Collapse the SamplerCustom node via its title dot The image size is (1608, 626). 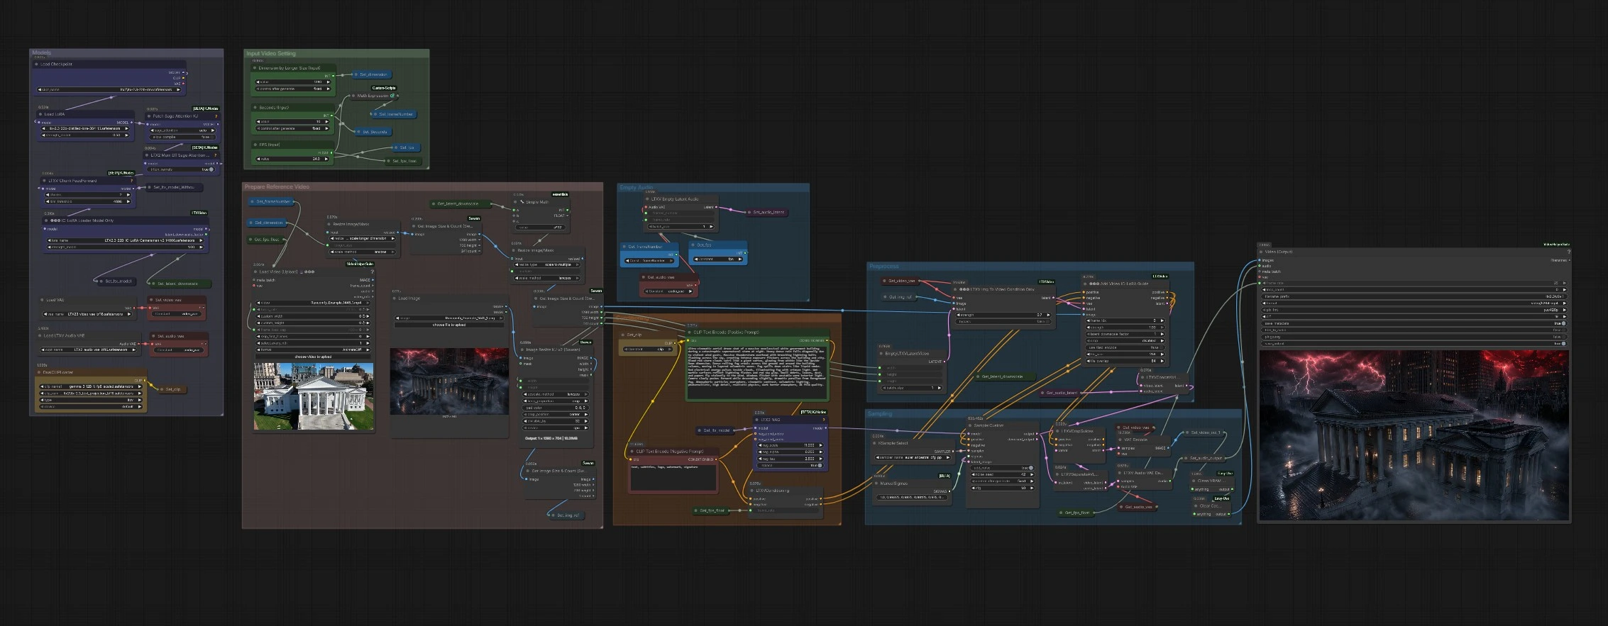tap(970, 425)
